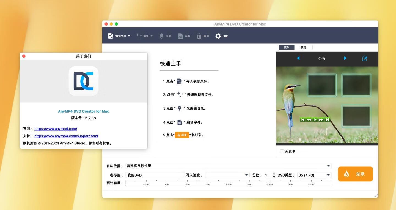Expand the target location (目标位置) dropdown
Screen dimensions: 396x210
pyautogui.click(x=328, y=166)
